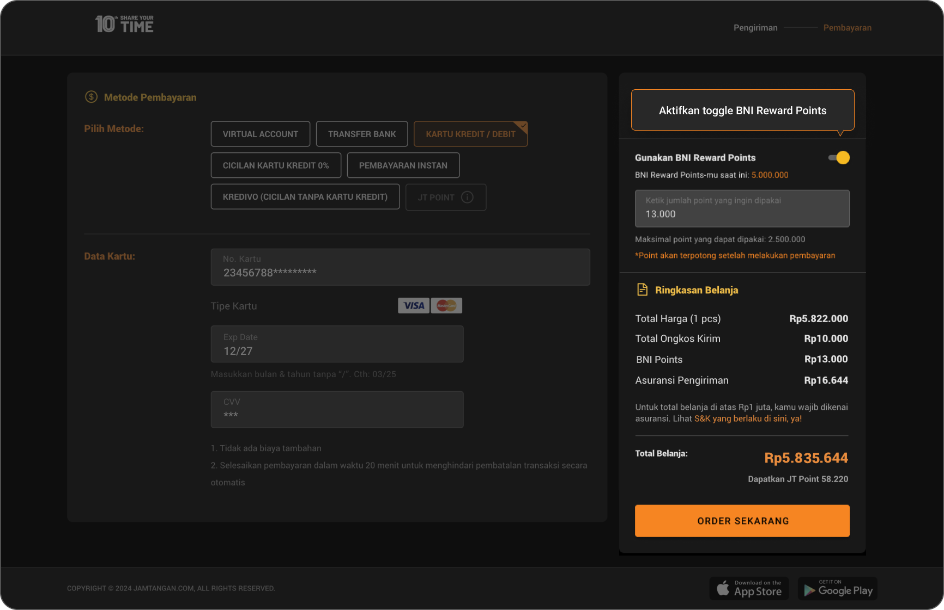Image resolution: width=944 pixels, height=610 pixels.
Task: Select Kartu Kredit / Debit payment method
Action: pos(470,134)
